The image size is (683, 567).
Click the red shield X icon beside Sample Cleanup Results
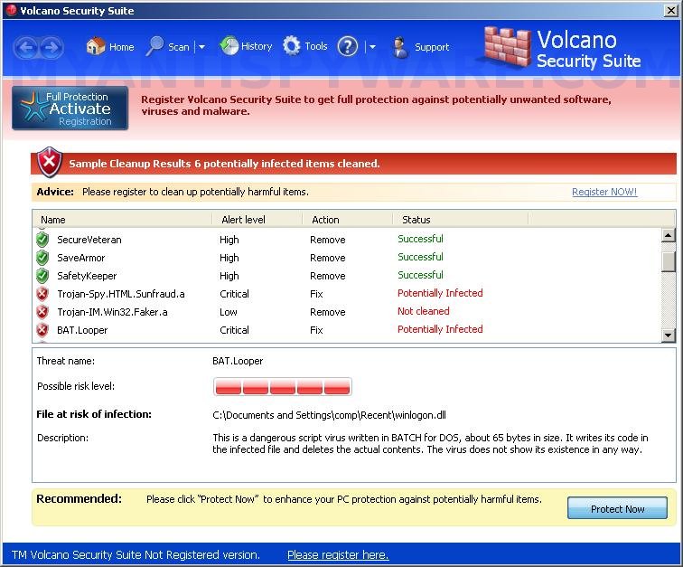coord(49,162)
